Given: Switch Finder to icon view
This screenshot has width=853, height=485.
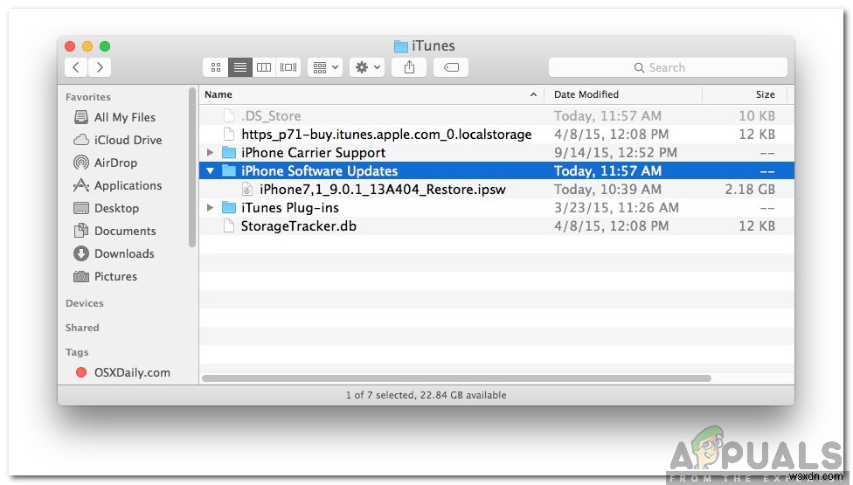Looking at the screenshot, I should [x=216, y=67].
